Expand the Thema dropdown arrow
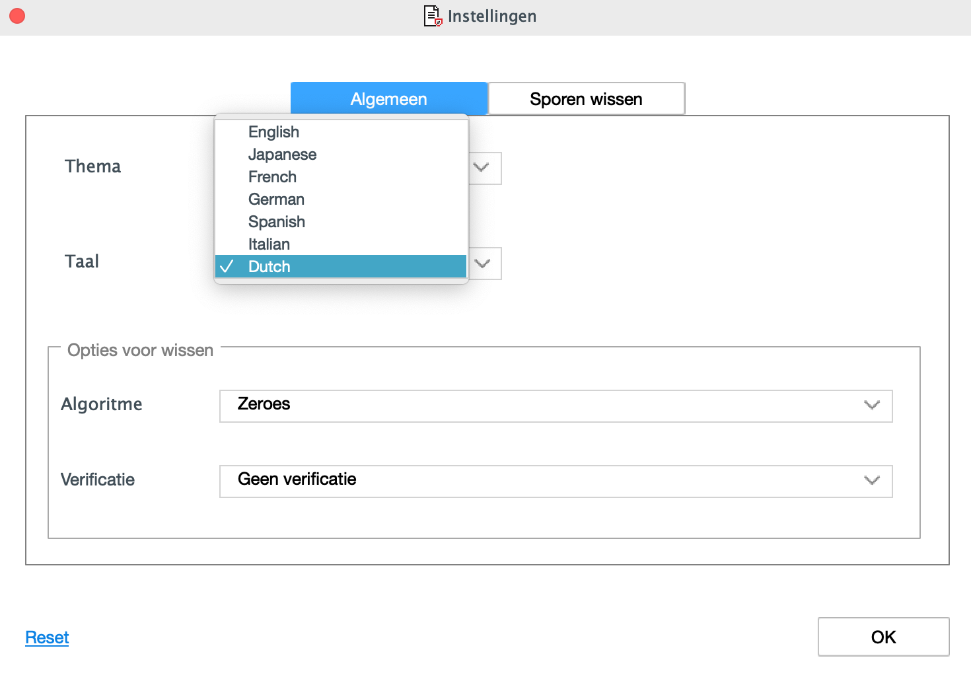Screen dimensions: 971x679 (x=482, y=168)
